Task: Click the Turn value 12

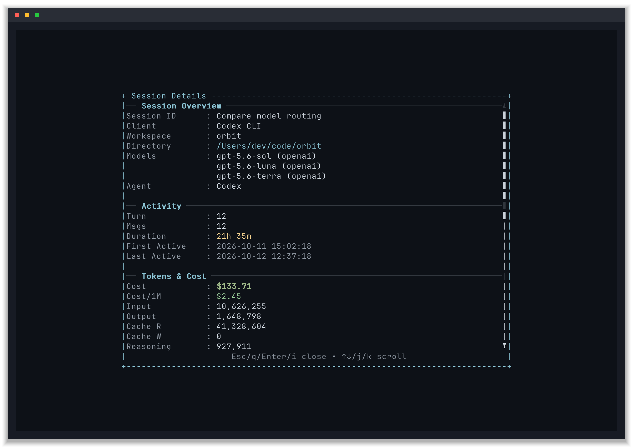Action: 221,216
